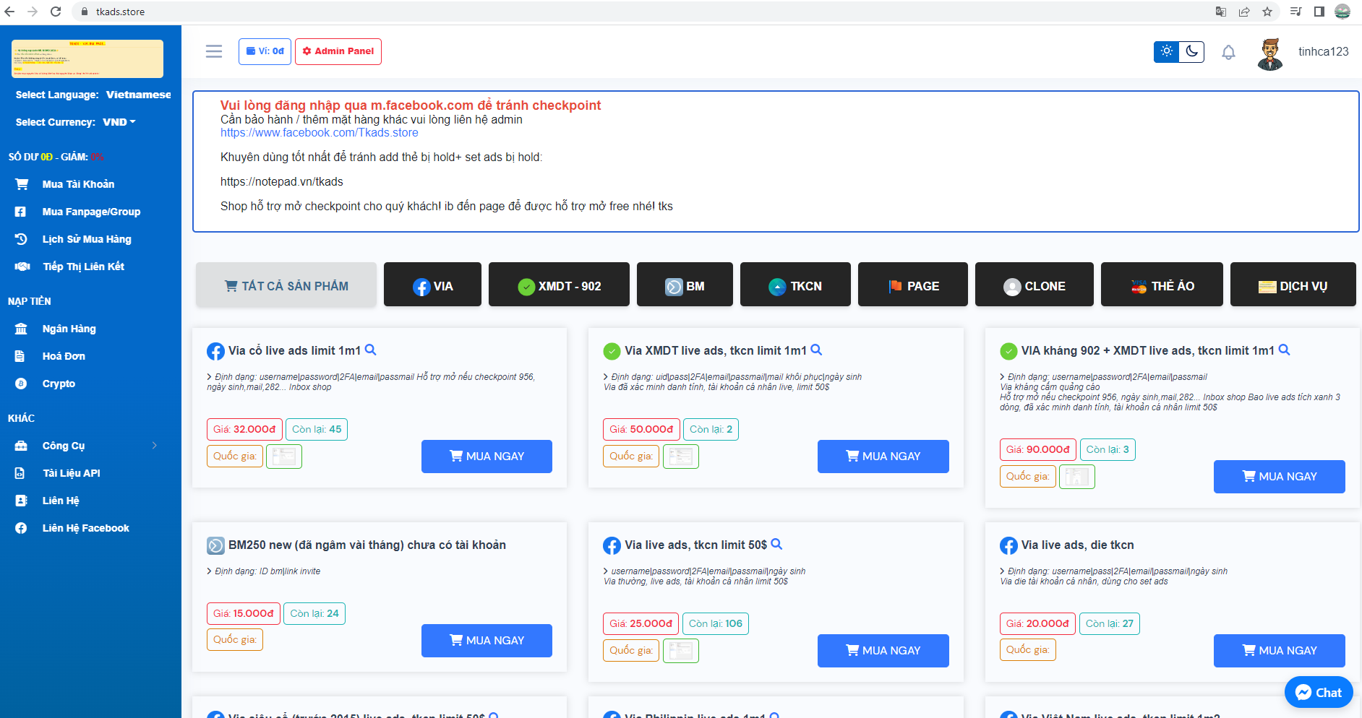Click the Công Cụ toolbox icon

21,446
